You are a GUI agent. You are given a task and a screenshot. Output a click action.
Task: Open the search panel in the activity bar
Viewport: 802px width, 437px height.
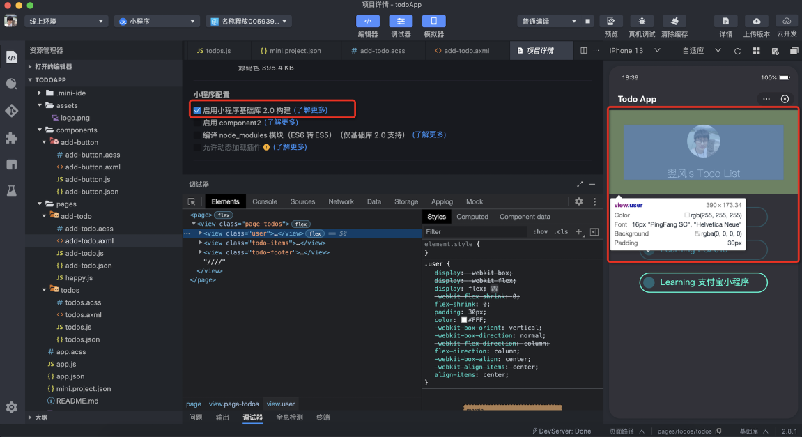(x=11, y=84)
